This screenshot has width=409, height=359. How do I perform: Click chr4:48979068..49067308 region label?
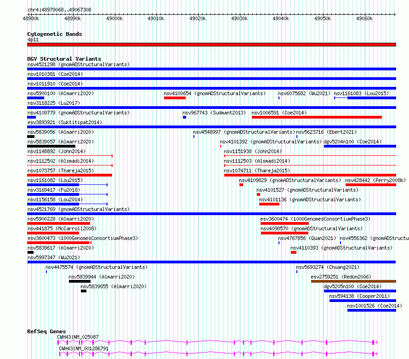click(59, 10)
